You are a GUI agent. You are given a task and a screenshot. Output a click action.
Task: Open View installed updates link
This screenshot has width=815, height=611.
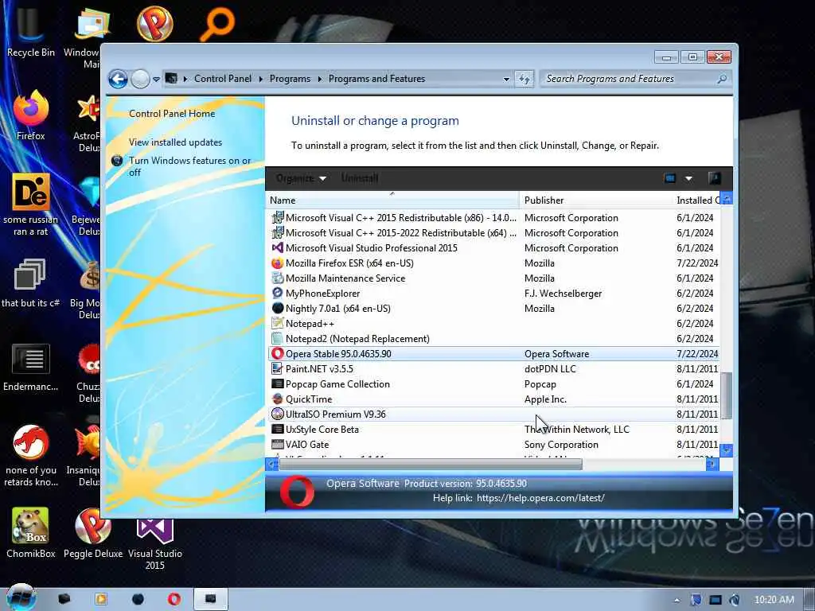pyautogui.click(x=175, y=142)
